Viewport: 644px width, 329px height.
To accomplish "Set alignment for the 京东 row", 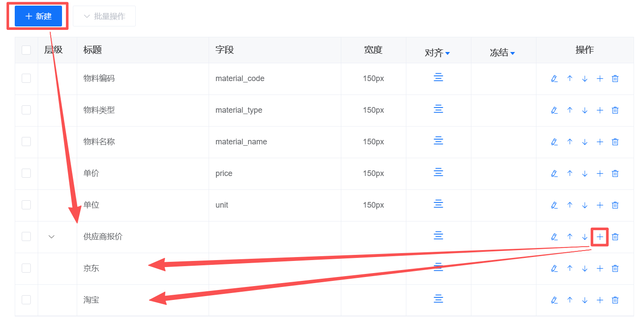I will coord(438,267).
